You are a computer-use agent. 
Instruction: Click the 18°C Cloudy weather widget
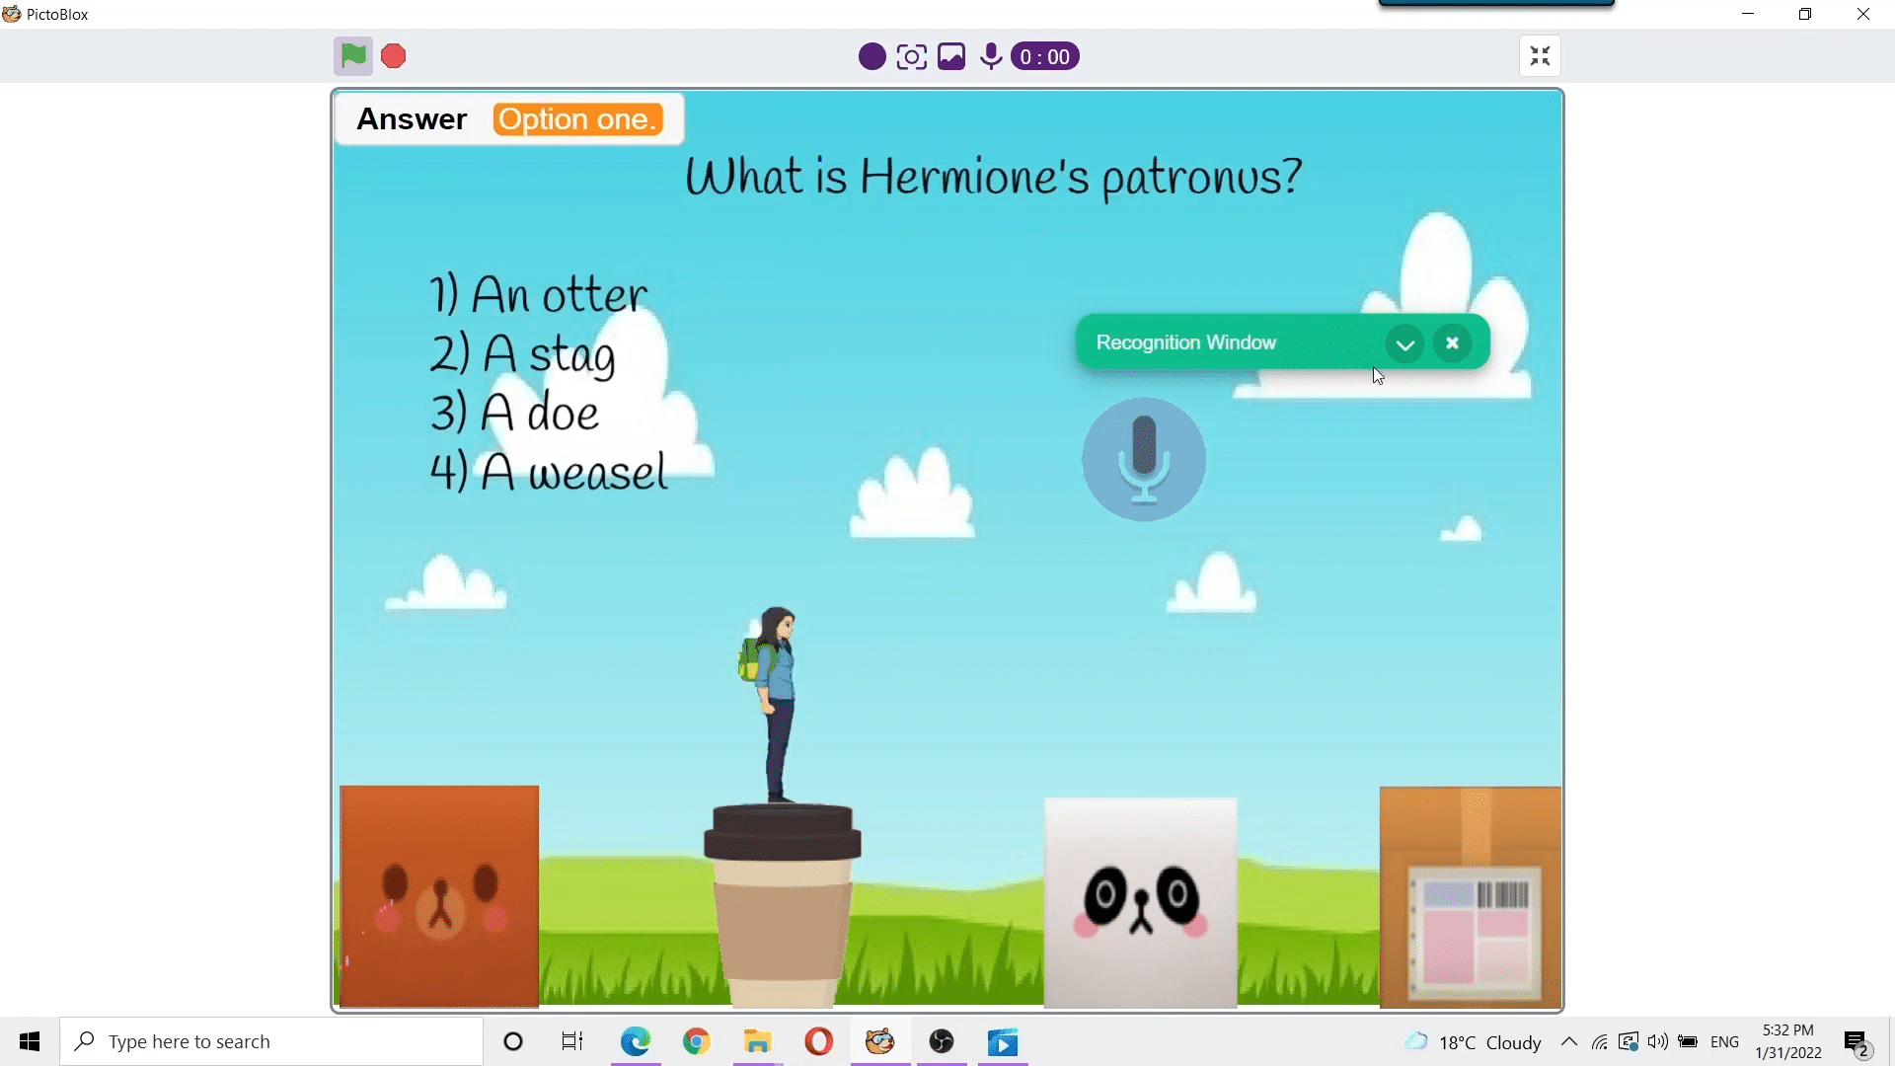tap(1478, 1041)
